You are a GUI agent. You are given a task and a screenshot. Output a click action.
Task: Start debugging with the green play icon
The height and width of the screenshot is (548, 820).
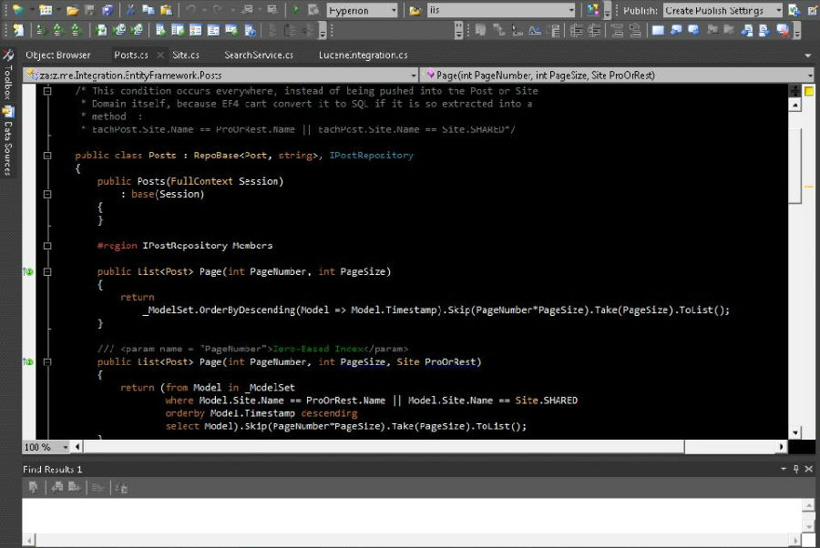(296, 10)
